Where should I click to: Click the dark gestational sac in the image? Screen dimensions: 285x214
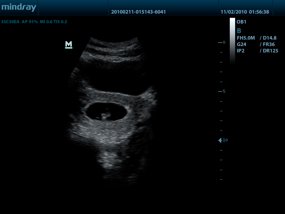pyautogui.click(x=107, y=111)
